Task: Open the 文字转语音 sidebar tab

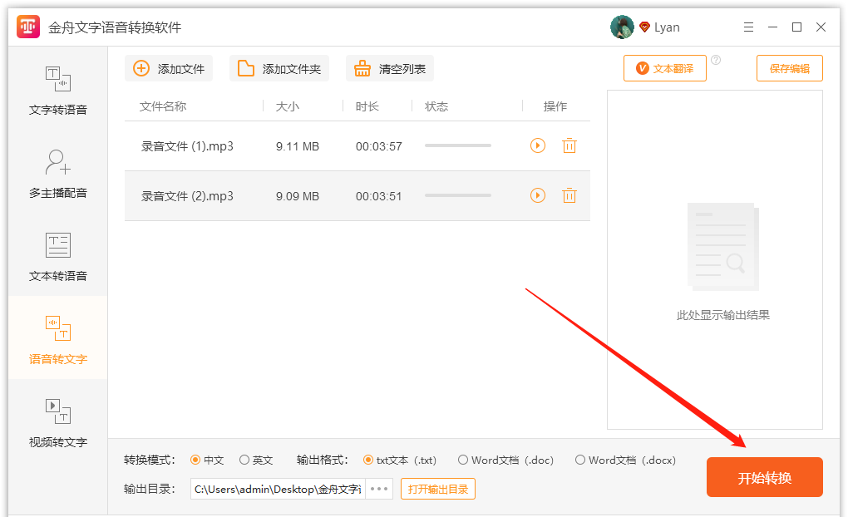Action: coord(58,90)
